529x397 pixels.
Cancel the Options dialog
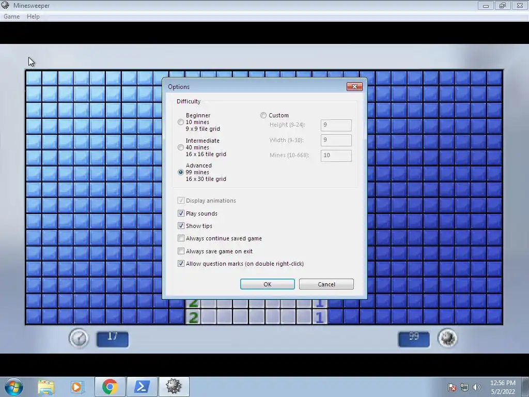tap(326, 284)
